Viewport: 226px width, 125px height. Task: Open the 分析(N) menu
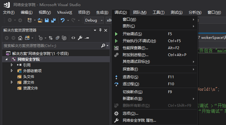click(195, 12)
